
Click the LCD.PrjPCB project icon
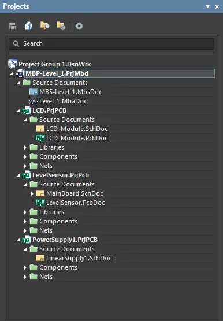[27, 110]
